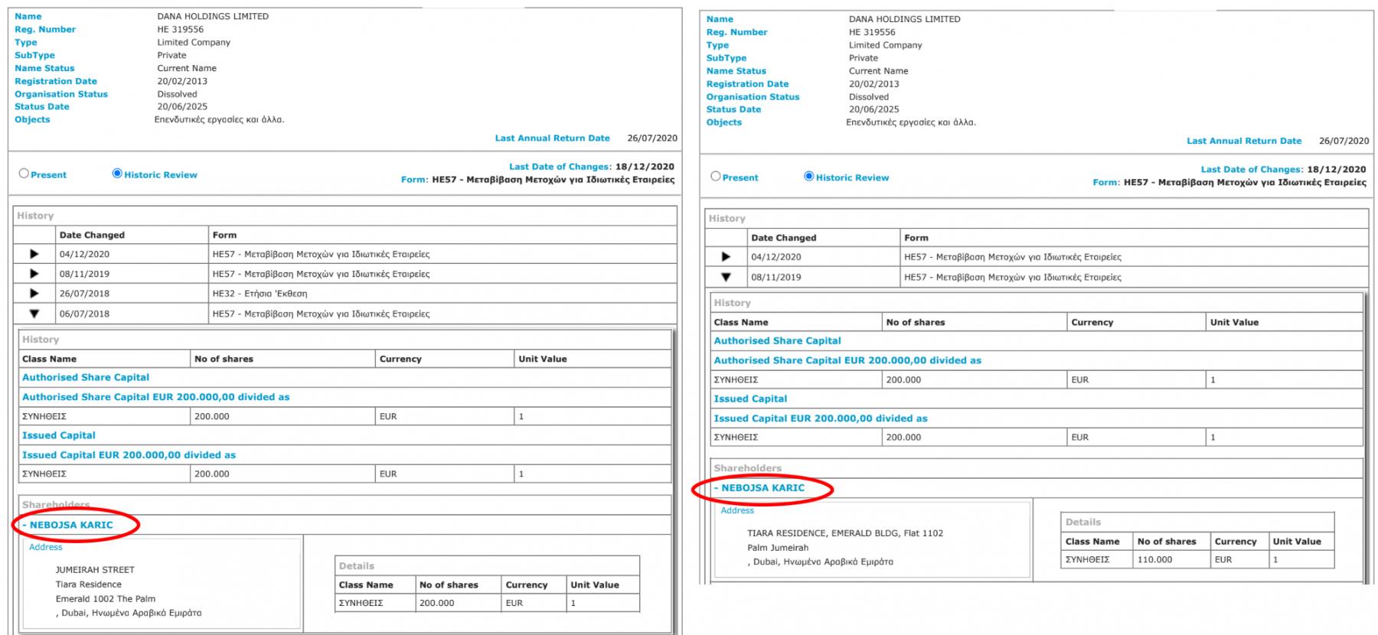
Task: Click 'JUMEIRAH STREET' address line
Action: coord(95,570)
